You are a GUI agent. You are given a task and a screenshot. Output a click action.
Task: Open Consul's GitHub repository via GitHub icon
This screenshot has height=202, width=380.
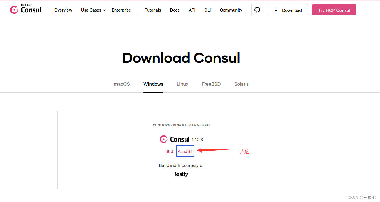click(x=257, y=10)
